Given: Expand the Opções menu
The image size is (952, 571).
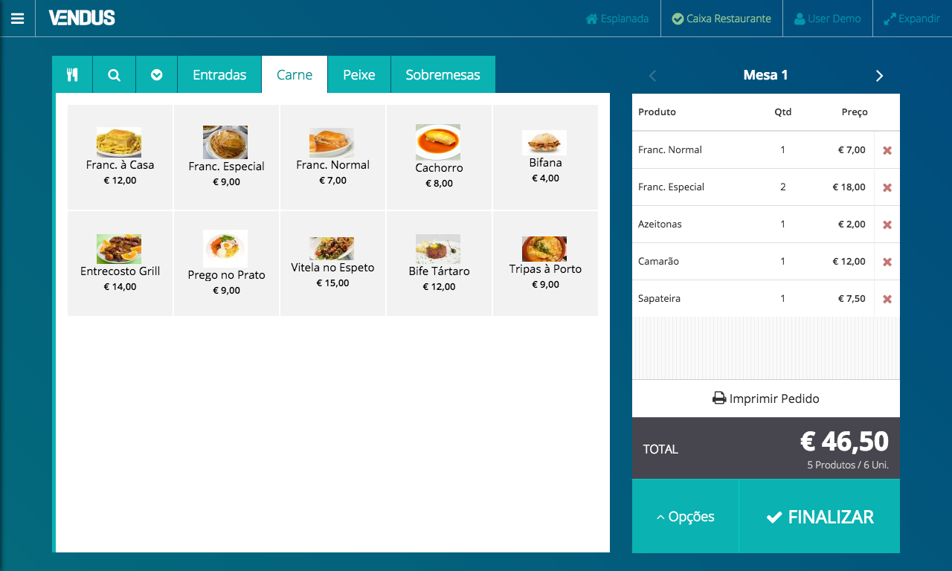Looking at the screenshot, I should [x=685, y=517].
